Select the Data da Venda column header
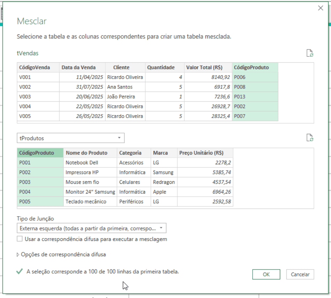The image size is (331, 298). pyautogui.click(x=82, y=68)
